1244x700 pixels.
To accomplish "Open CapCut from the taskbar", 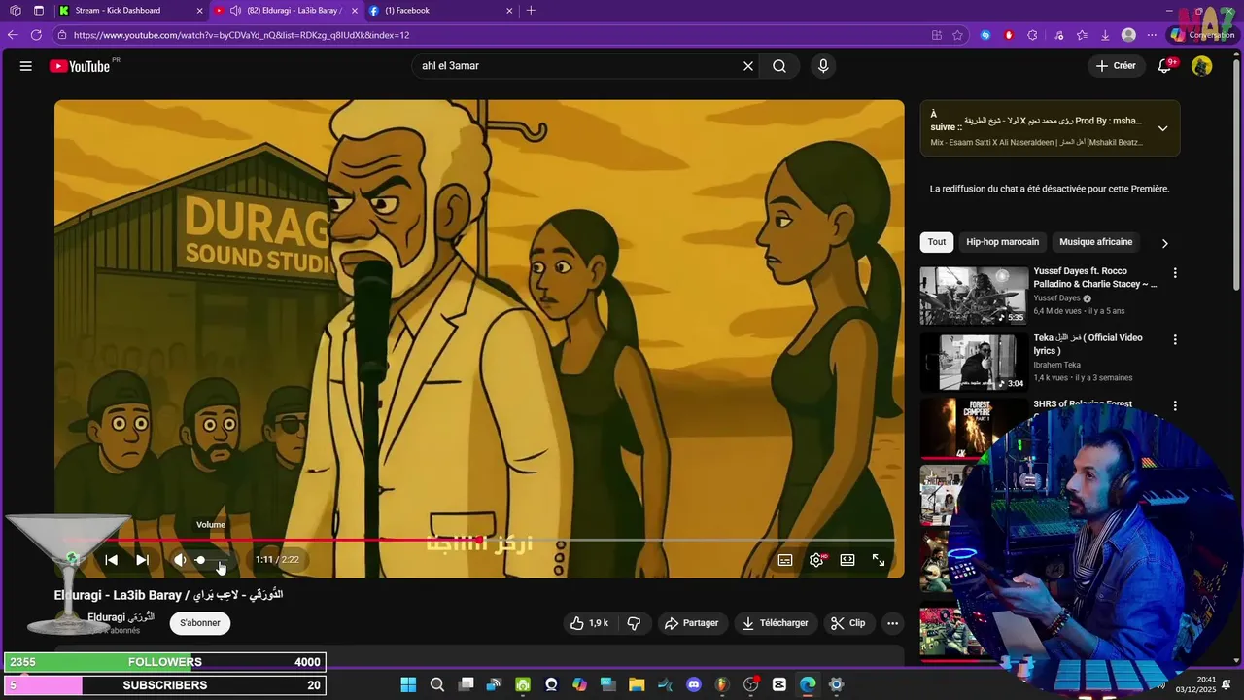I will (779, 685).
